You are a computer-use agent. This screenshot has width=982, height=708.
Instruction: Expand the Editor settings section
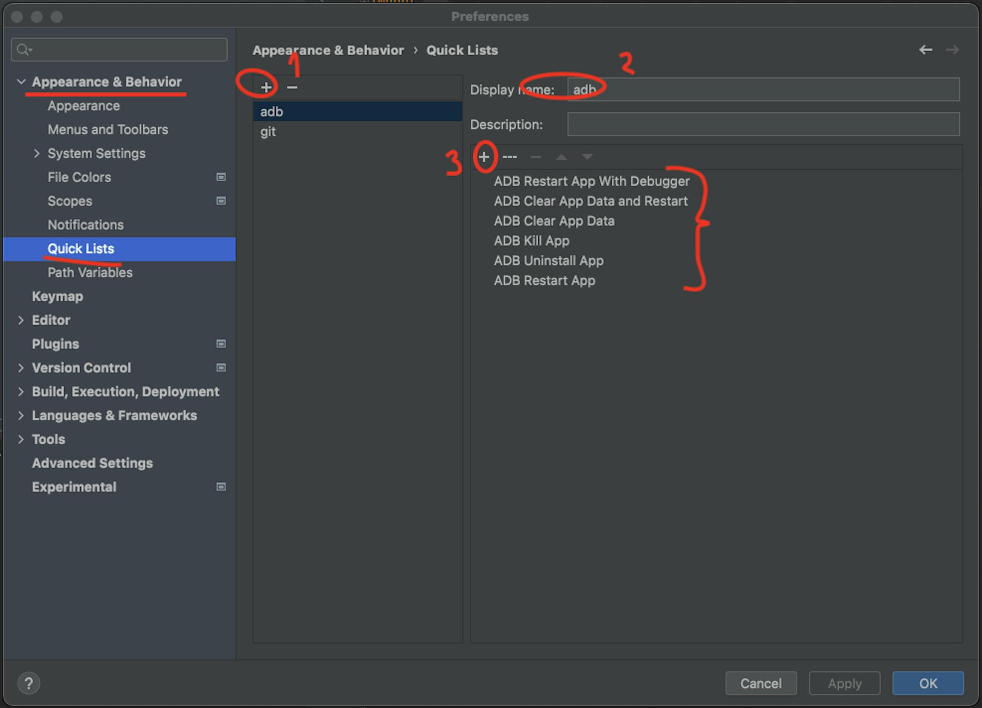21,320
